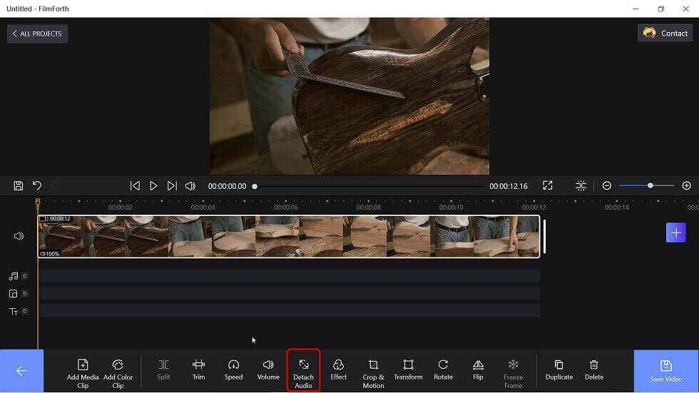This screenshot has height=393, width=699.
Task: Open the Transform tool
Action: [408, 370]
